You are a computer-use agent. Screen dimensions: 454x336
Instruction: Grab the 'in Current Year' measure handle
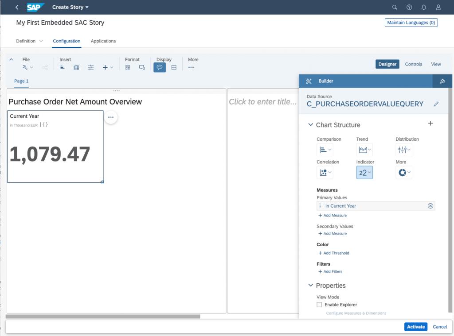point(320,206)
